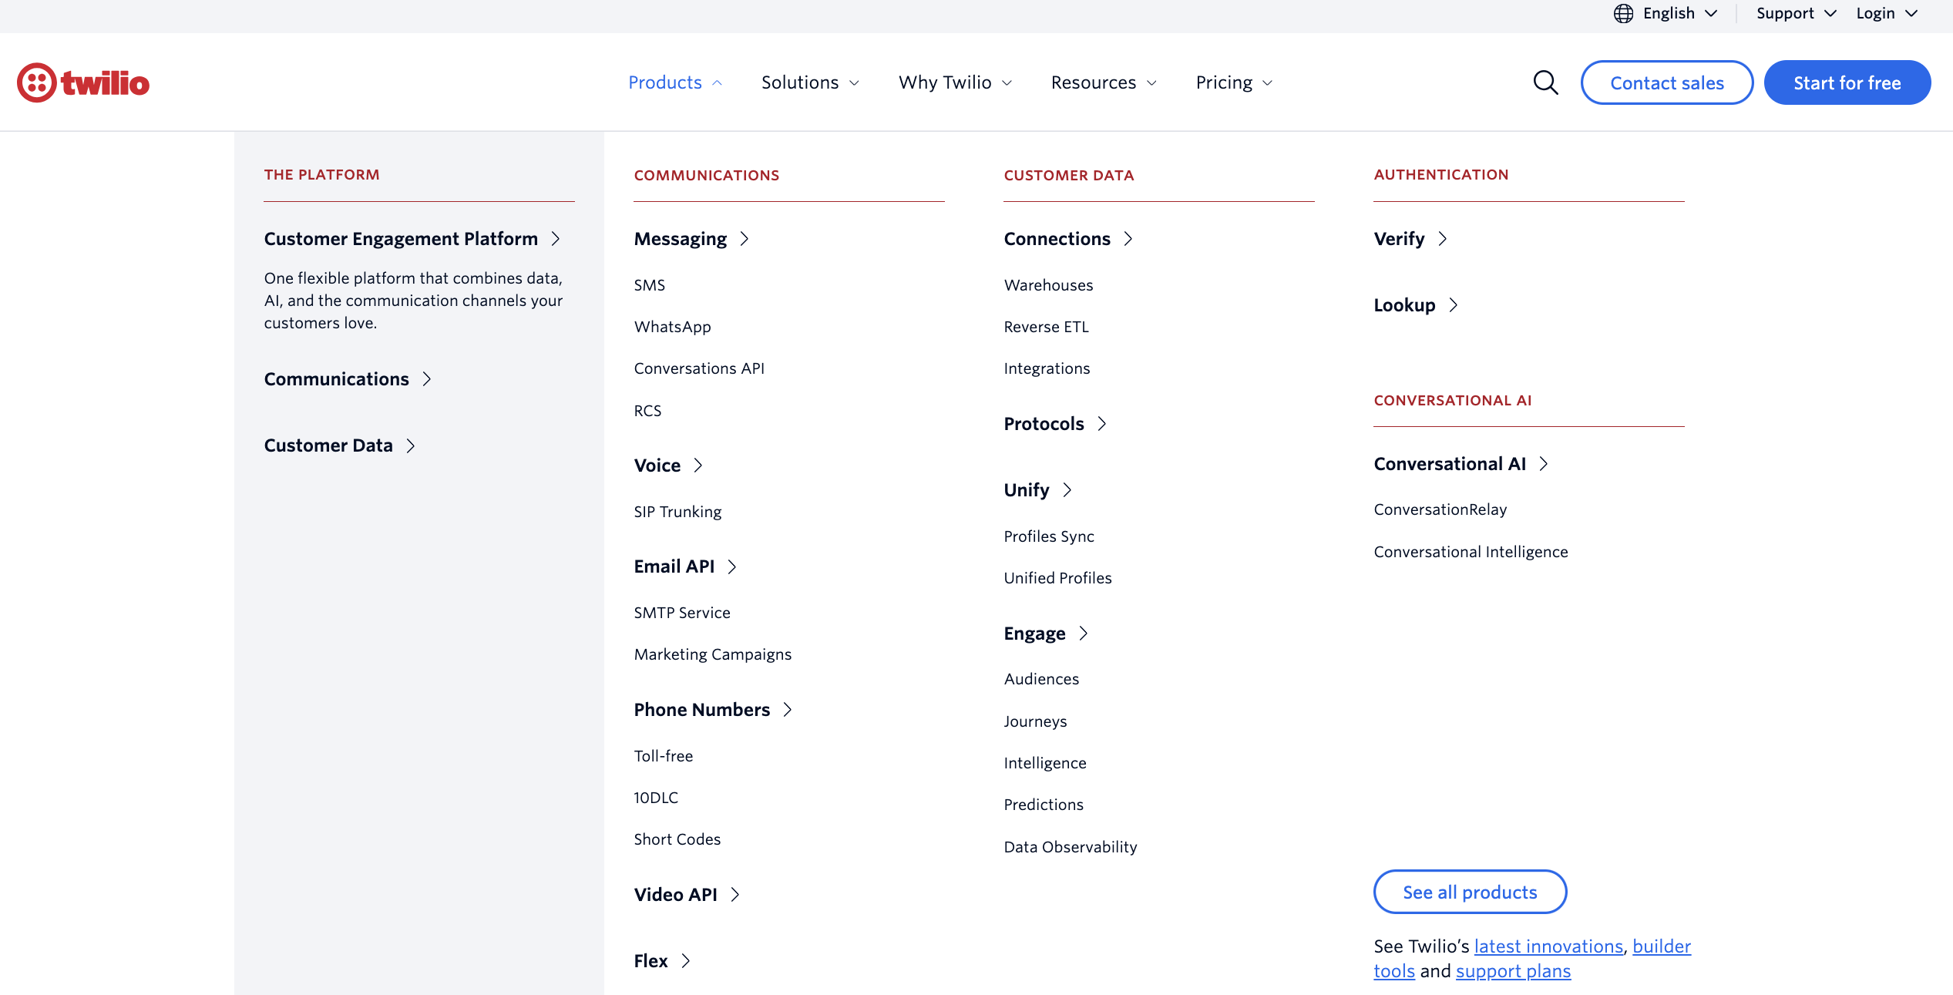Open the Unified Profiles page

click(x=1057, y=577)
